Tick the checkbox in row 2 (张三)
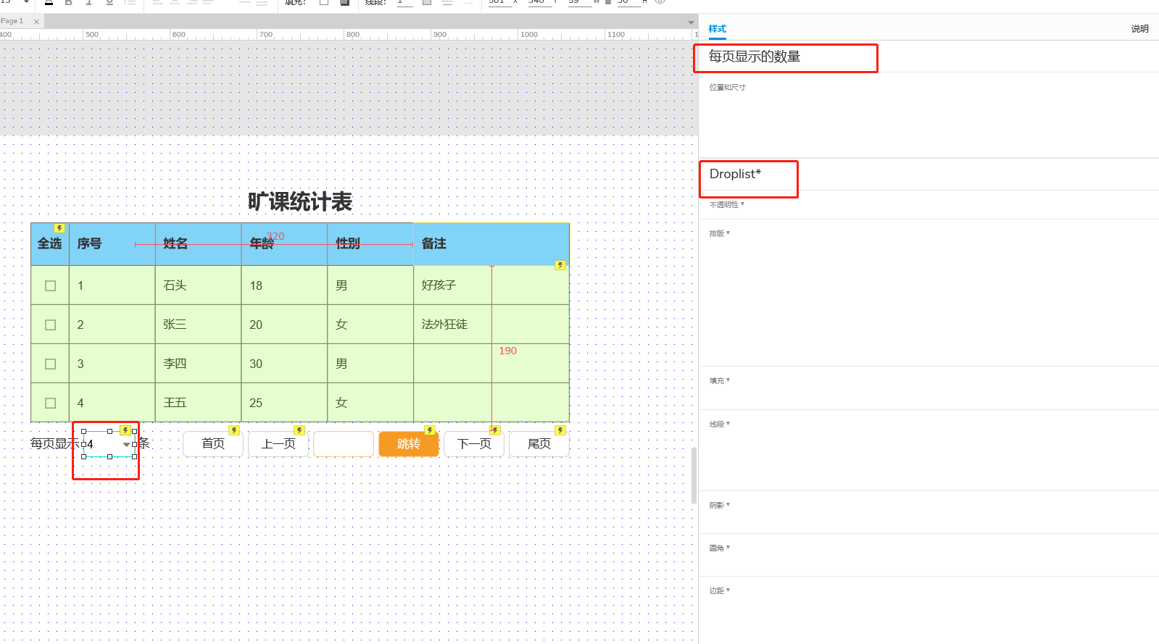This screenshot has width=1159, height=644. click(x=50, y=325)
